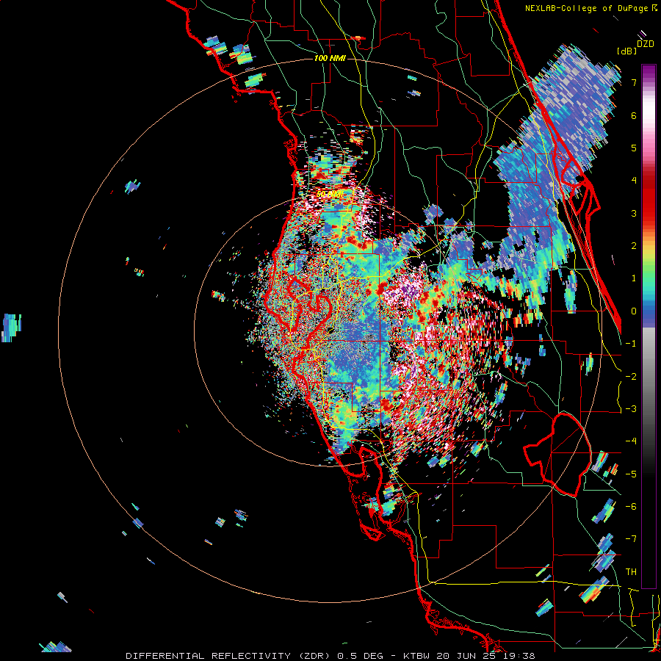Click the [dB] units label

tap(627, 51)
